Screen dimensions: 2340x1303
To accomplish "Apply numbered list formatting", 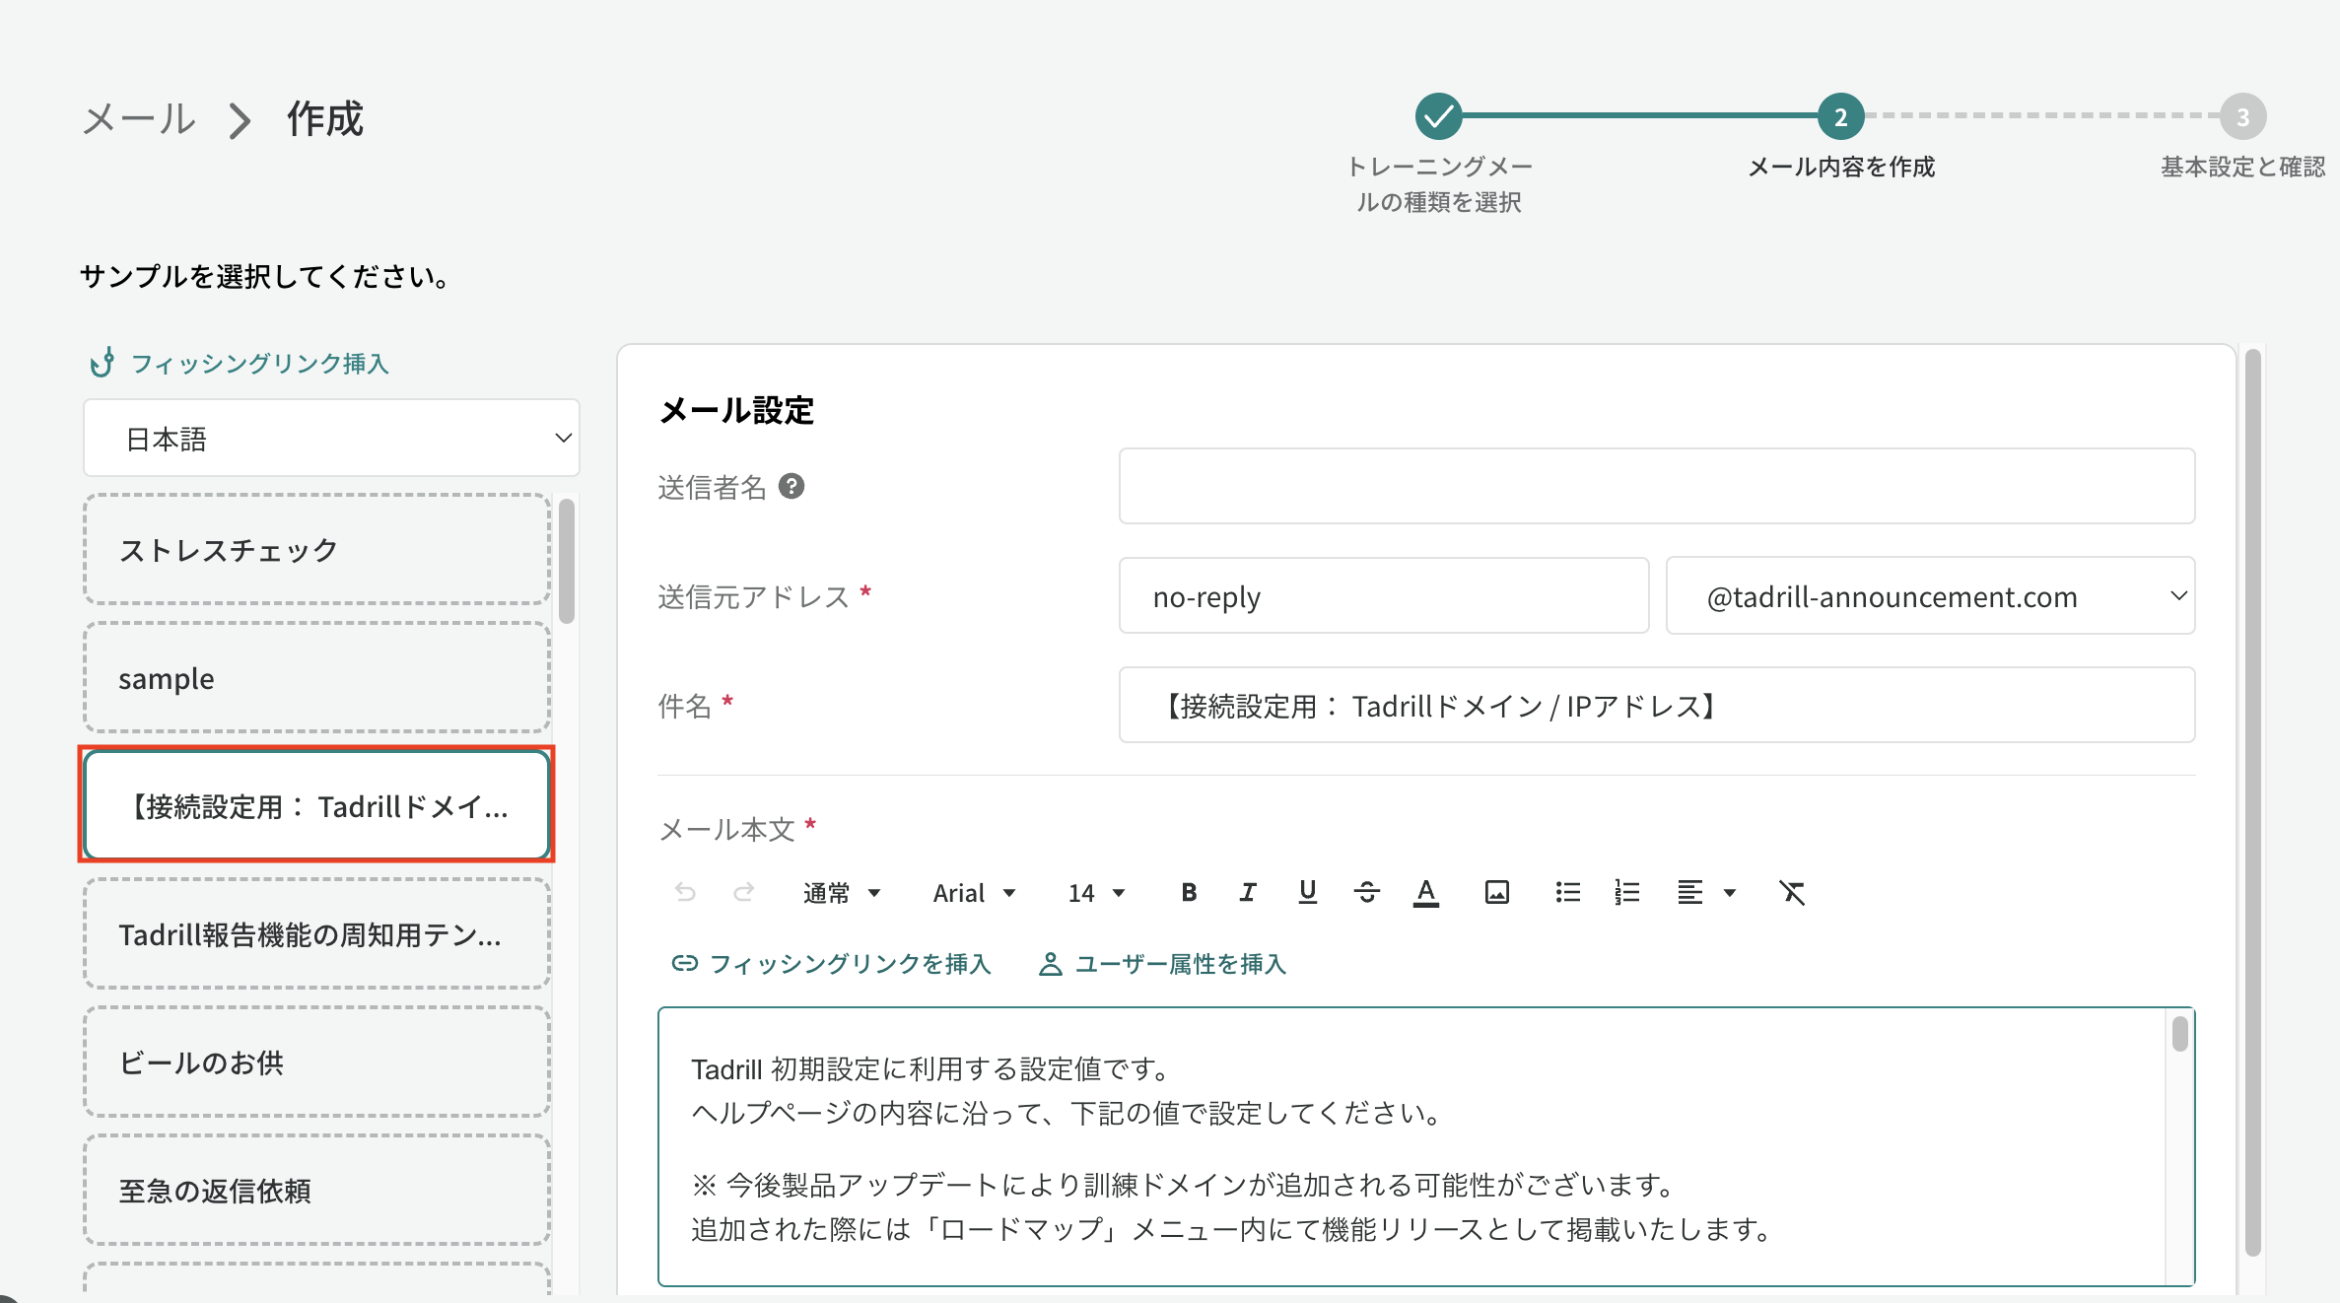I will (x=1626, y=892).
